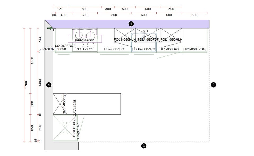254x156 pixels.
Task: Select the sink faucet symbol
Action: tap(144, 33)
